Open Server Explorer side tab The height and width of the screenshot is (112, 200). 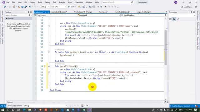(2, 16)
